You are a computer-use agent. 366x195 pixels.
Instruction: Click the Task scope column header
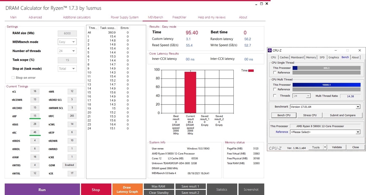(108, 28)
